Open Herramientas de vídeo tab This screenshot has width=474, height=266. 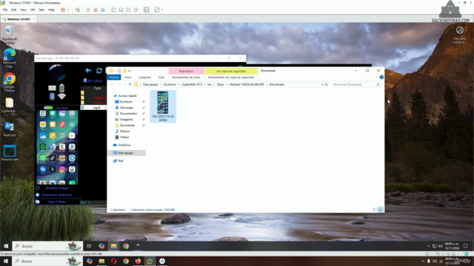coord(186,78)
